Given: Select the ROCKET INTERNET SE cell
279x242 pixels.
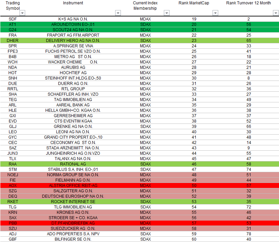Looking at the screenshot, I should click(x=73, y=202).
